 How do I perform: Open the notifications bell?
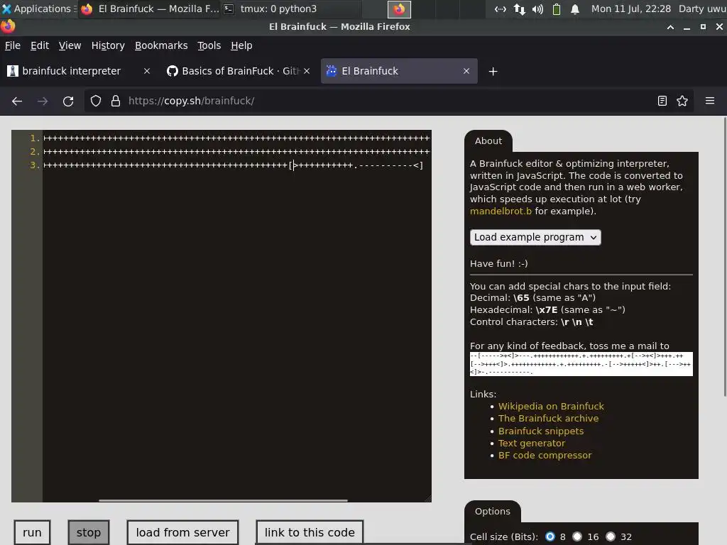575,9
